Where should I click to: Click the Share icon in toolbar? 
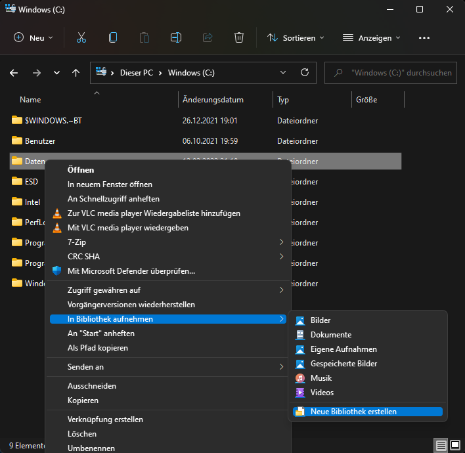[x=208, y=37]
